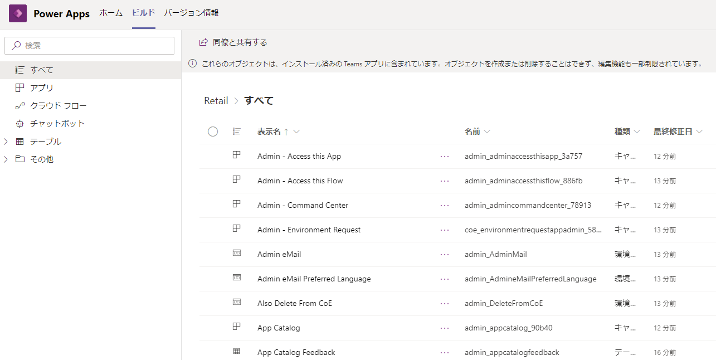The width and height of the screenshot is (716, 360).
Task: Click the variable icon for Admin eMail Preferred Language
Action: tap(236, 278)
